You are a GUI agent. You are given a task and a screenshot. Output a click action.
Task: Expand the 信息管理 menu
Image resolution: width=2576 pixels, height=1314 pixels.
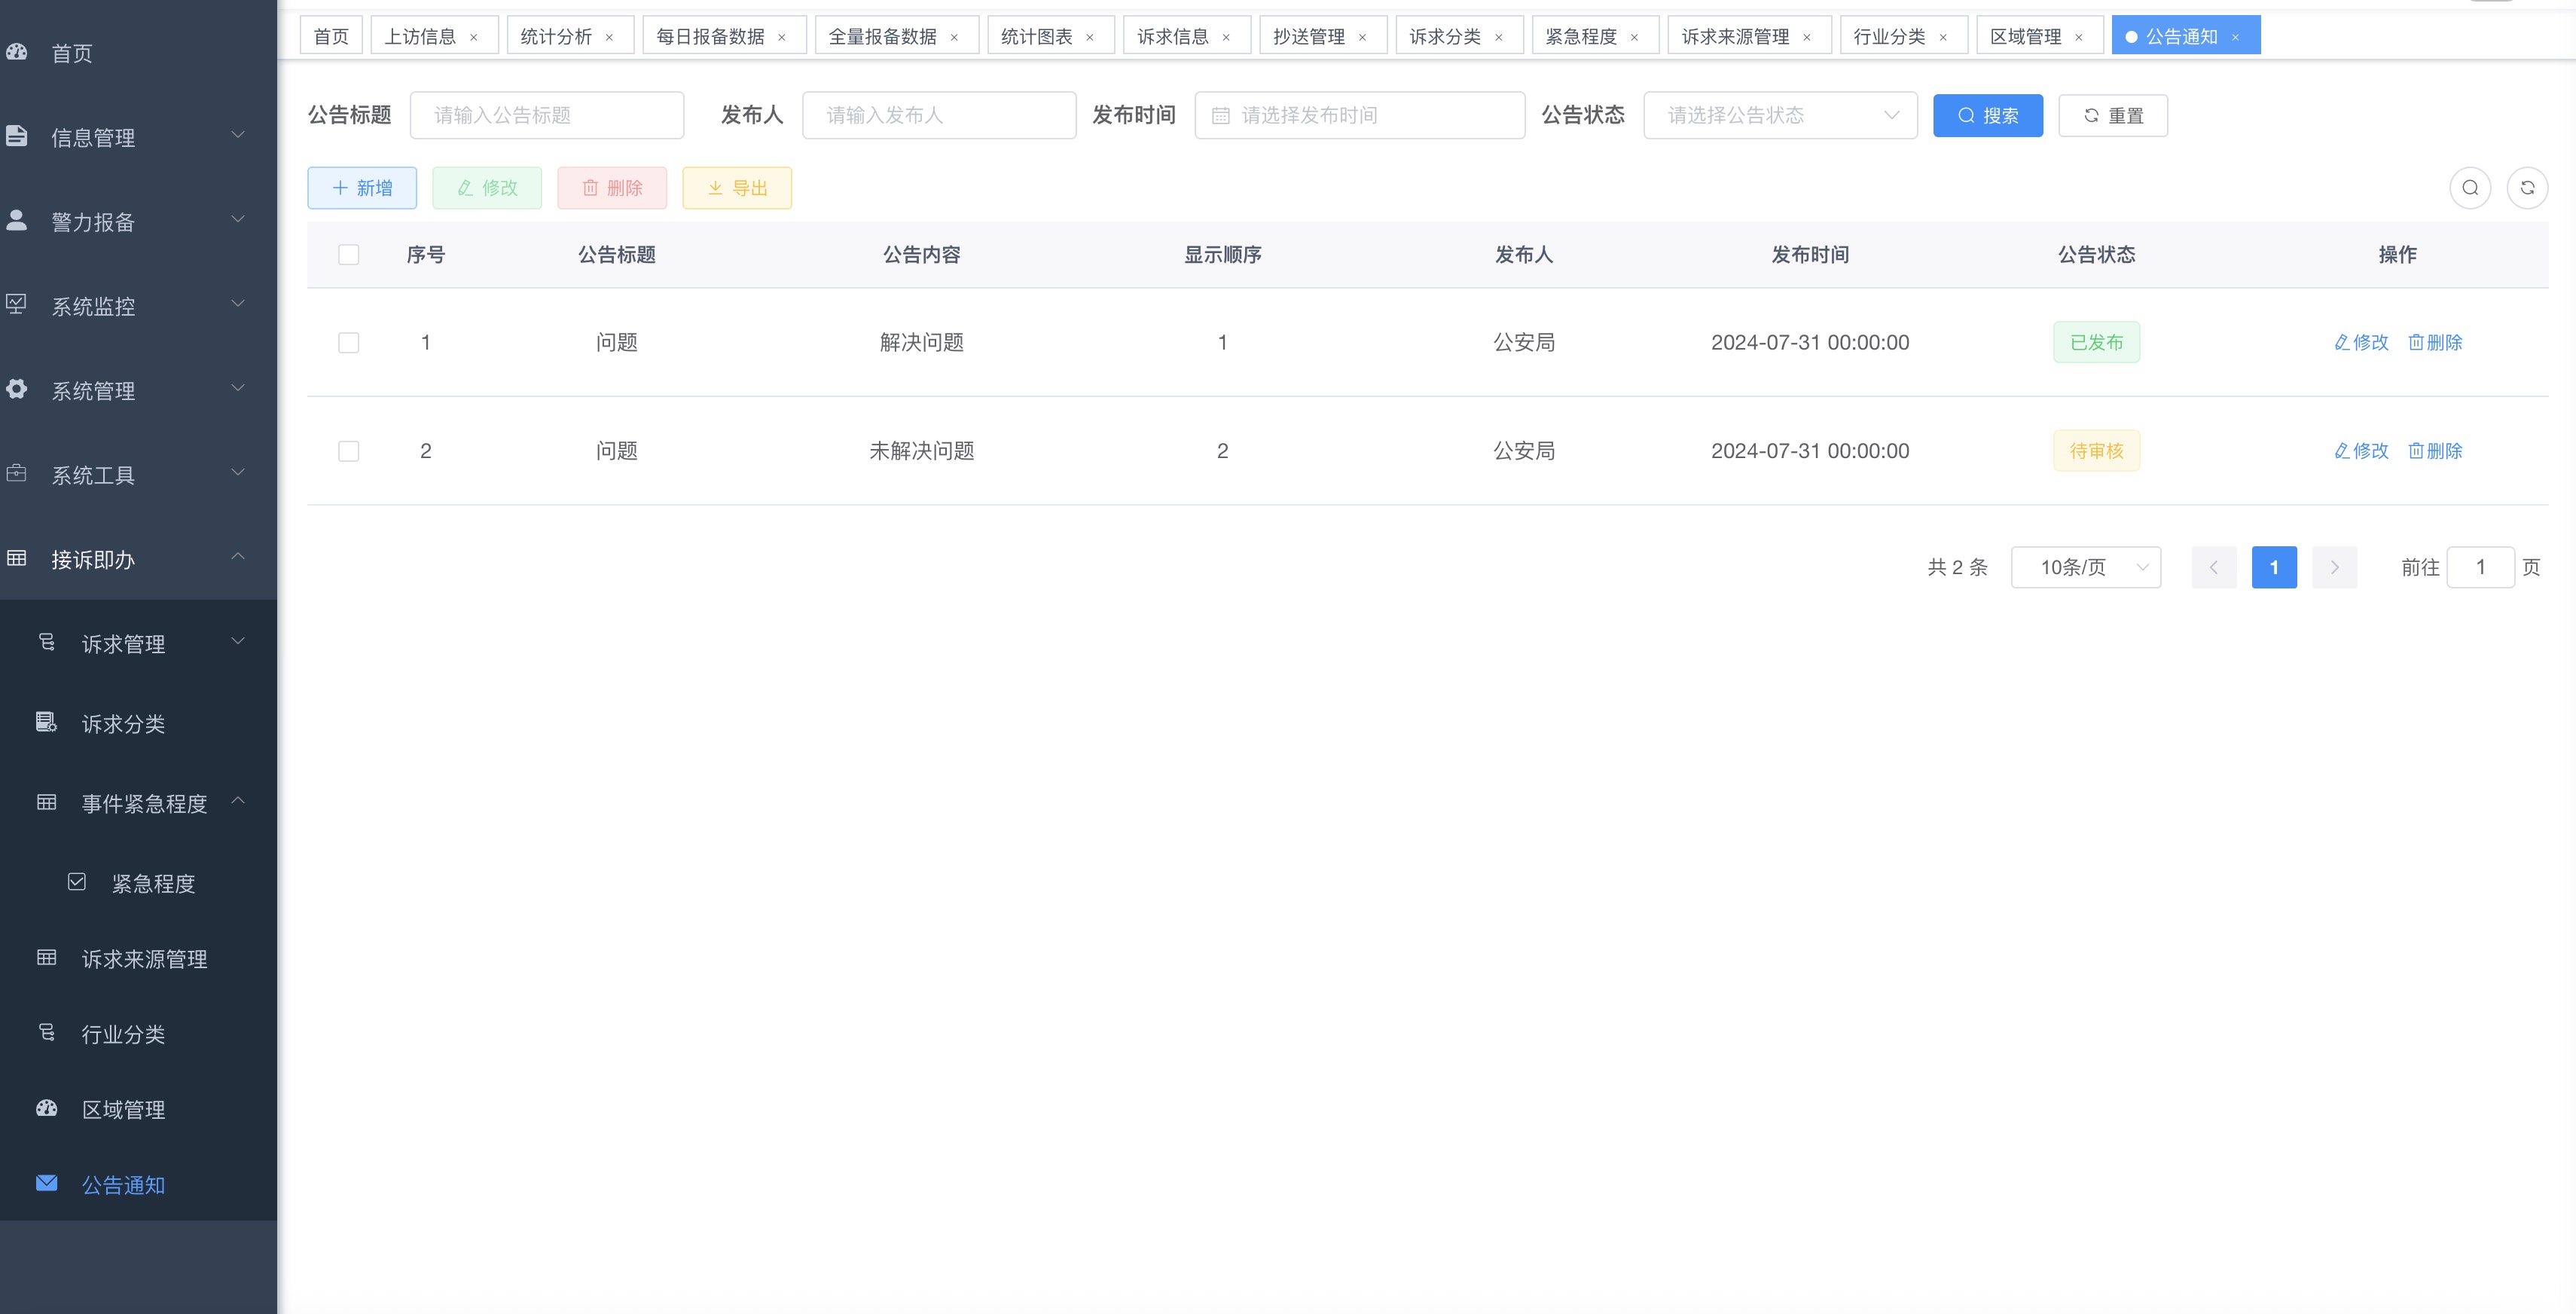pyautogui.click(x=238, y=135)
